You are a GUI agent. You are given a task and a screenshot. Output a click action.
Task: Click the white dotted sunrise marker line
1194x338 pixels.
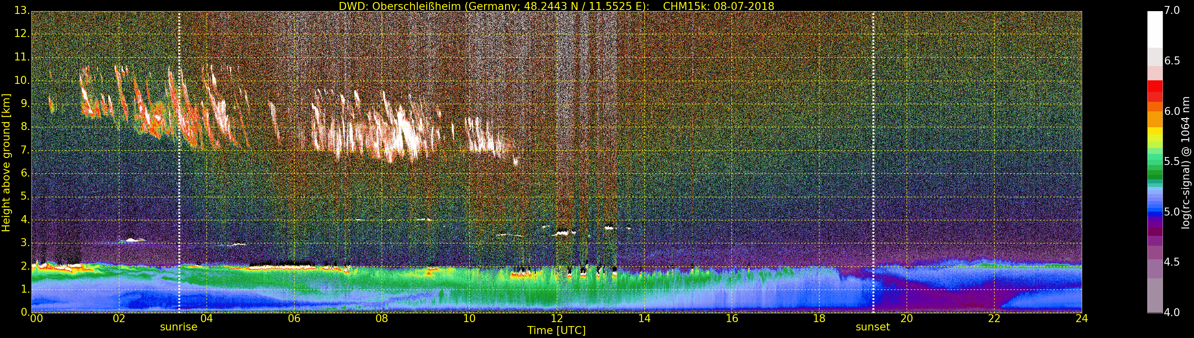179,162
